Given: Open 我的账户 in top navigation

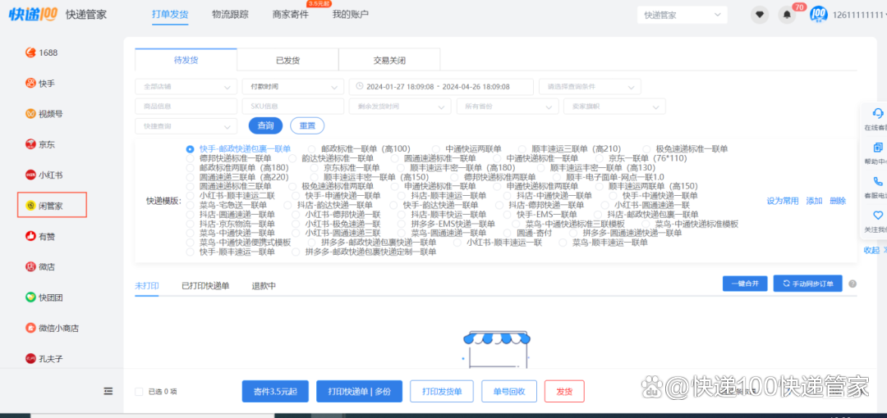Looking at the screenshot, I should click(x=351, y=14).
